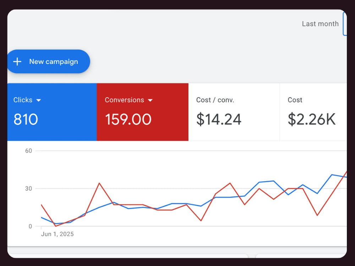355x266 pixels.
Task: Click the plus icon in New campaign
Action: [x=17, y=61]
